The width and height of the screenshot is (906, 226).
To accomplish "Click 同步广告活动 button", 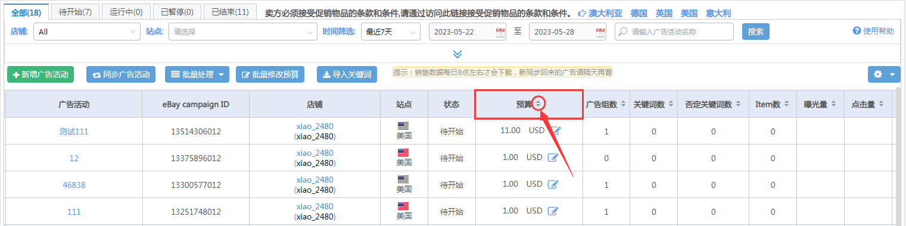I will click(x=121, y=74).
